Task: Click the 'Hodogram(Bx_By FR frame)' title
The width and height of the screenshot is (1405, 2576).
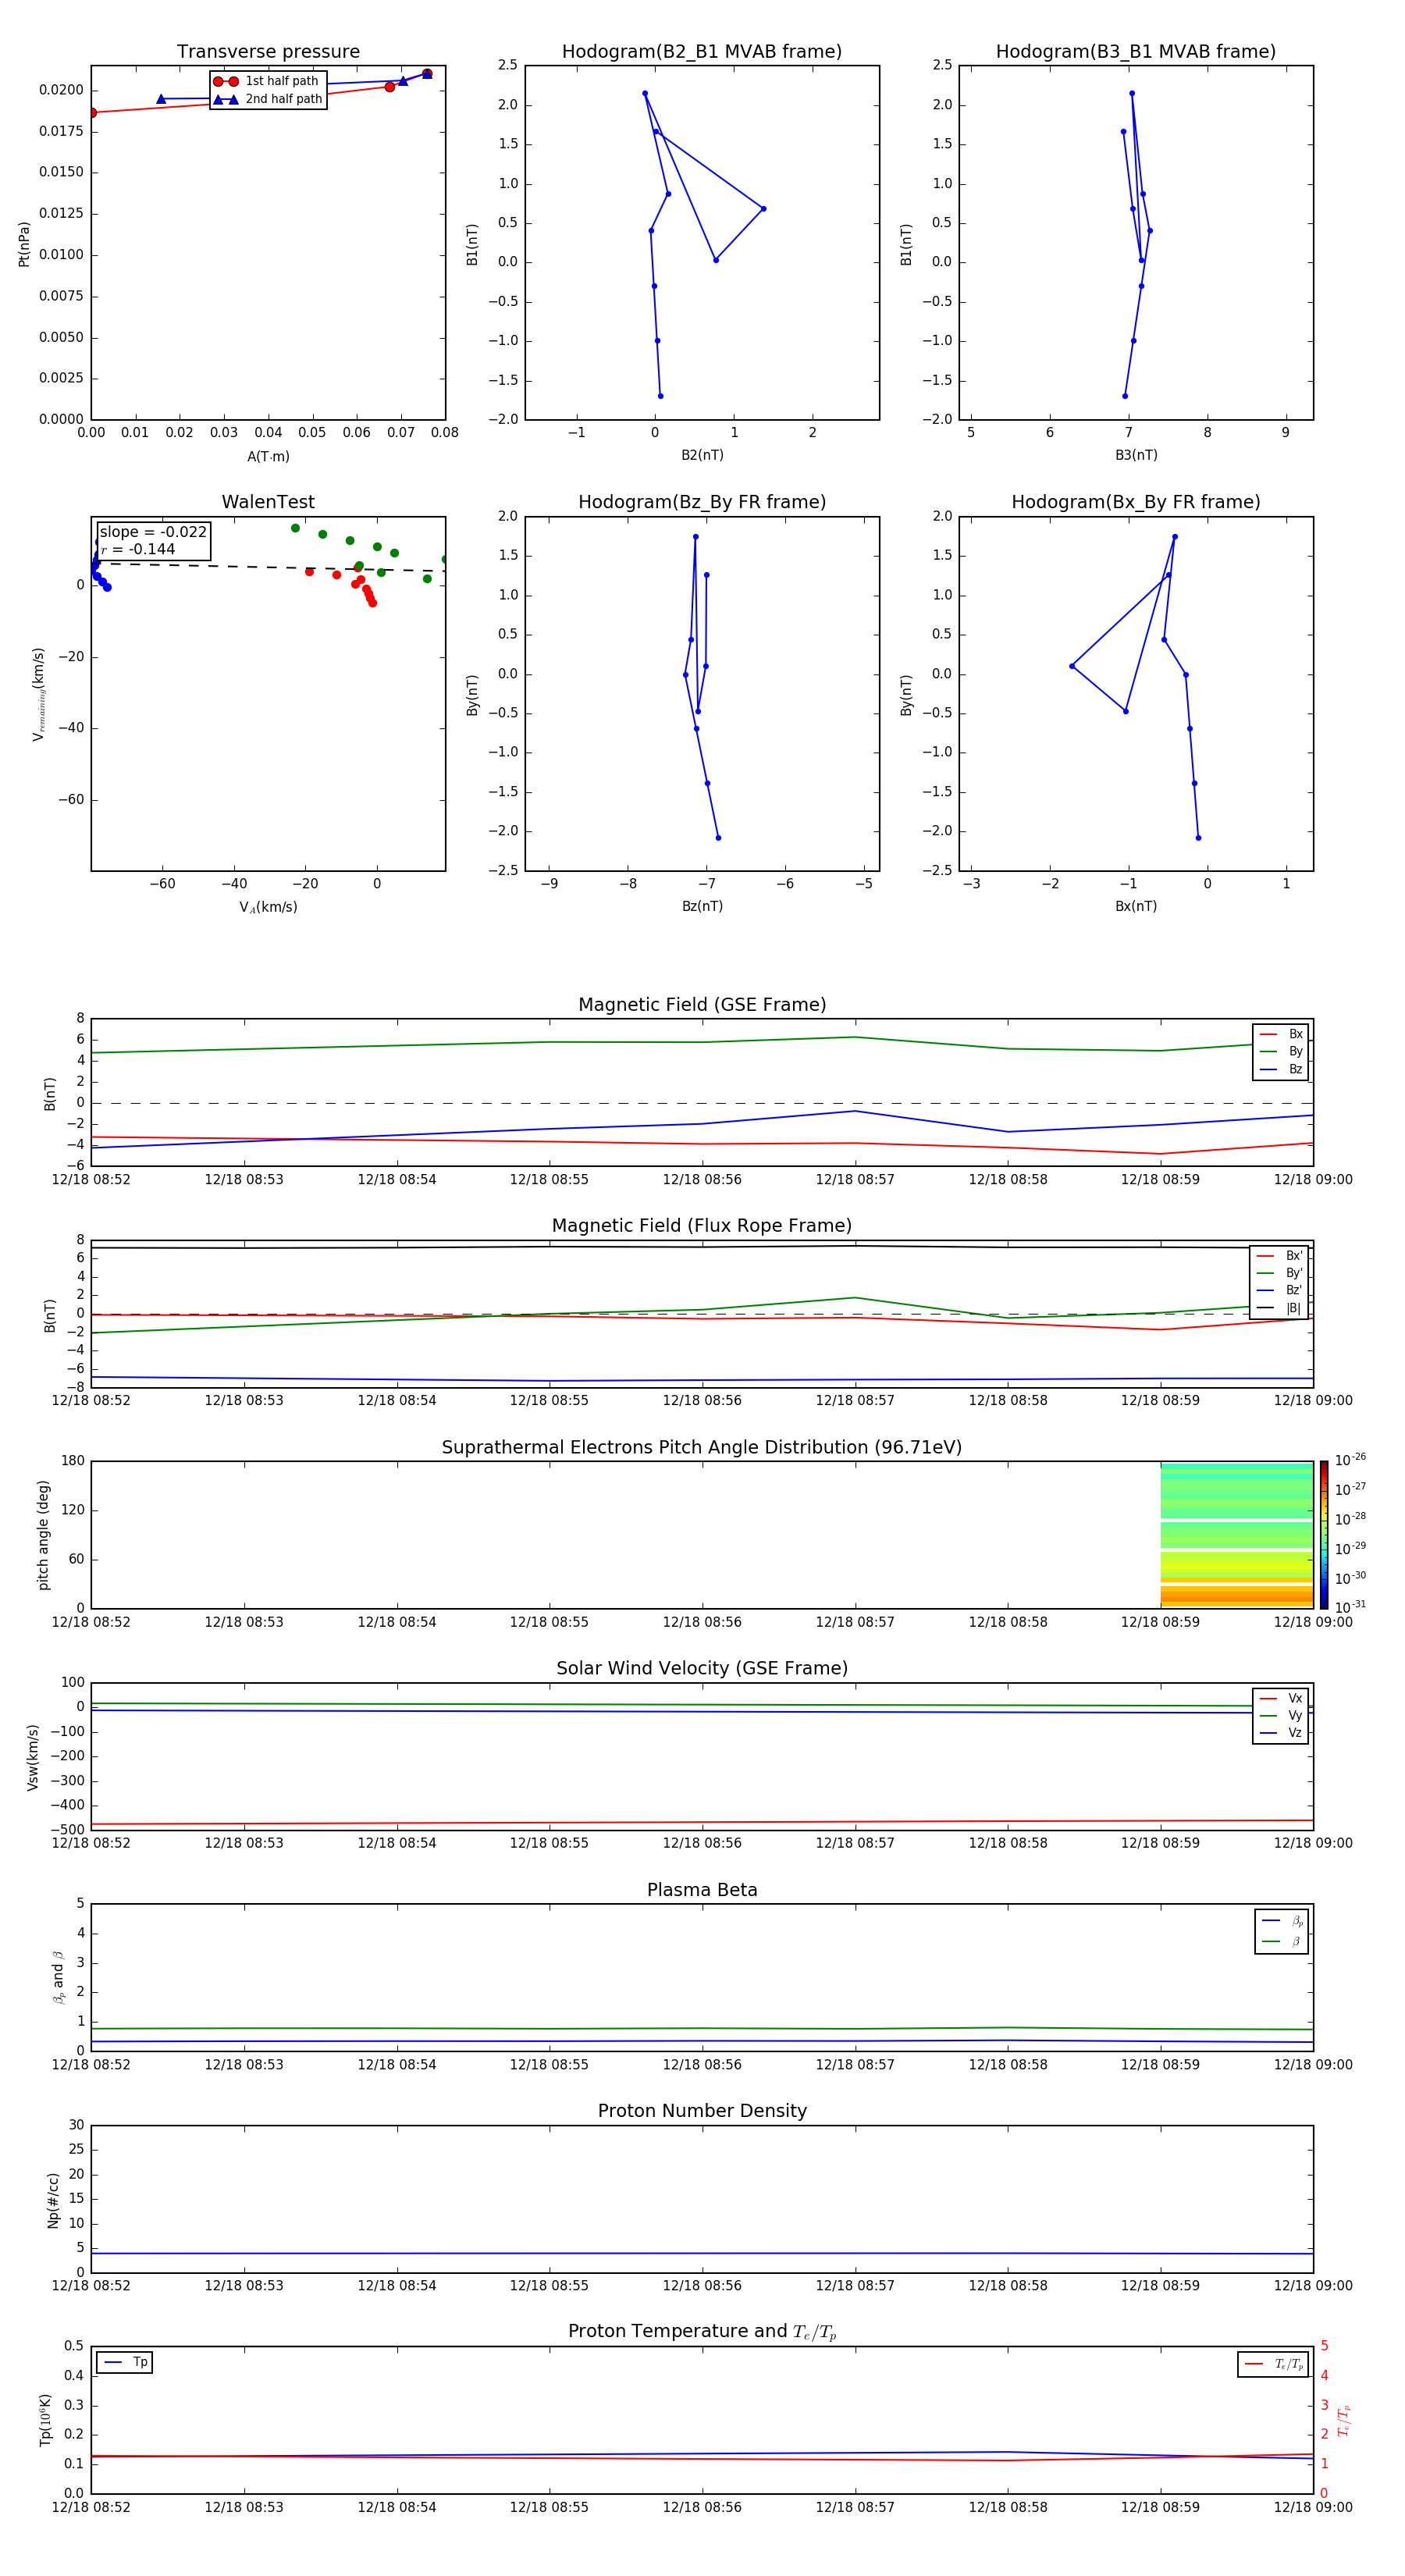Action: click(1136, 502)
